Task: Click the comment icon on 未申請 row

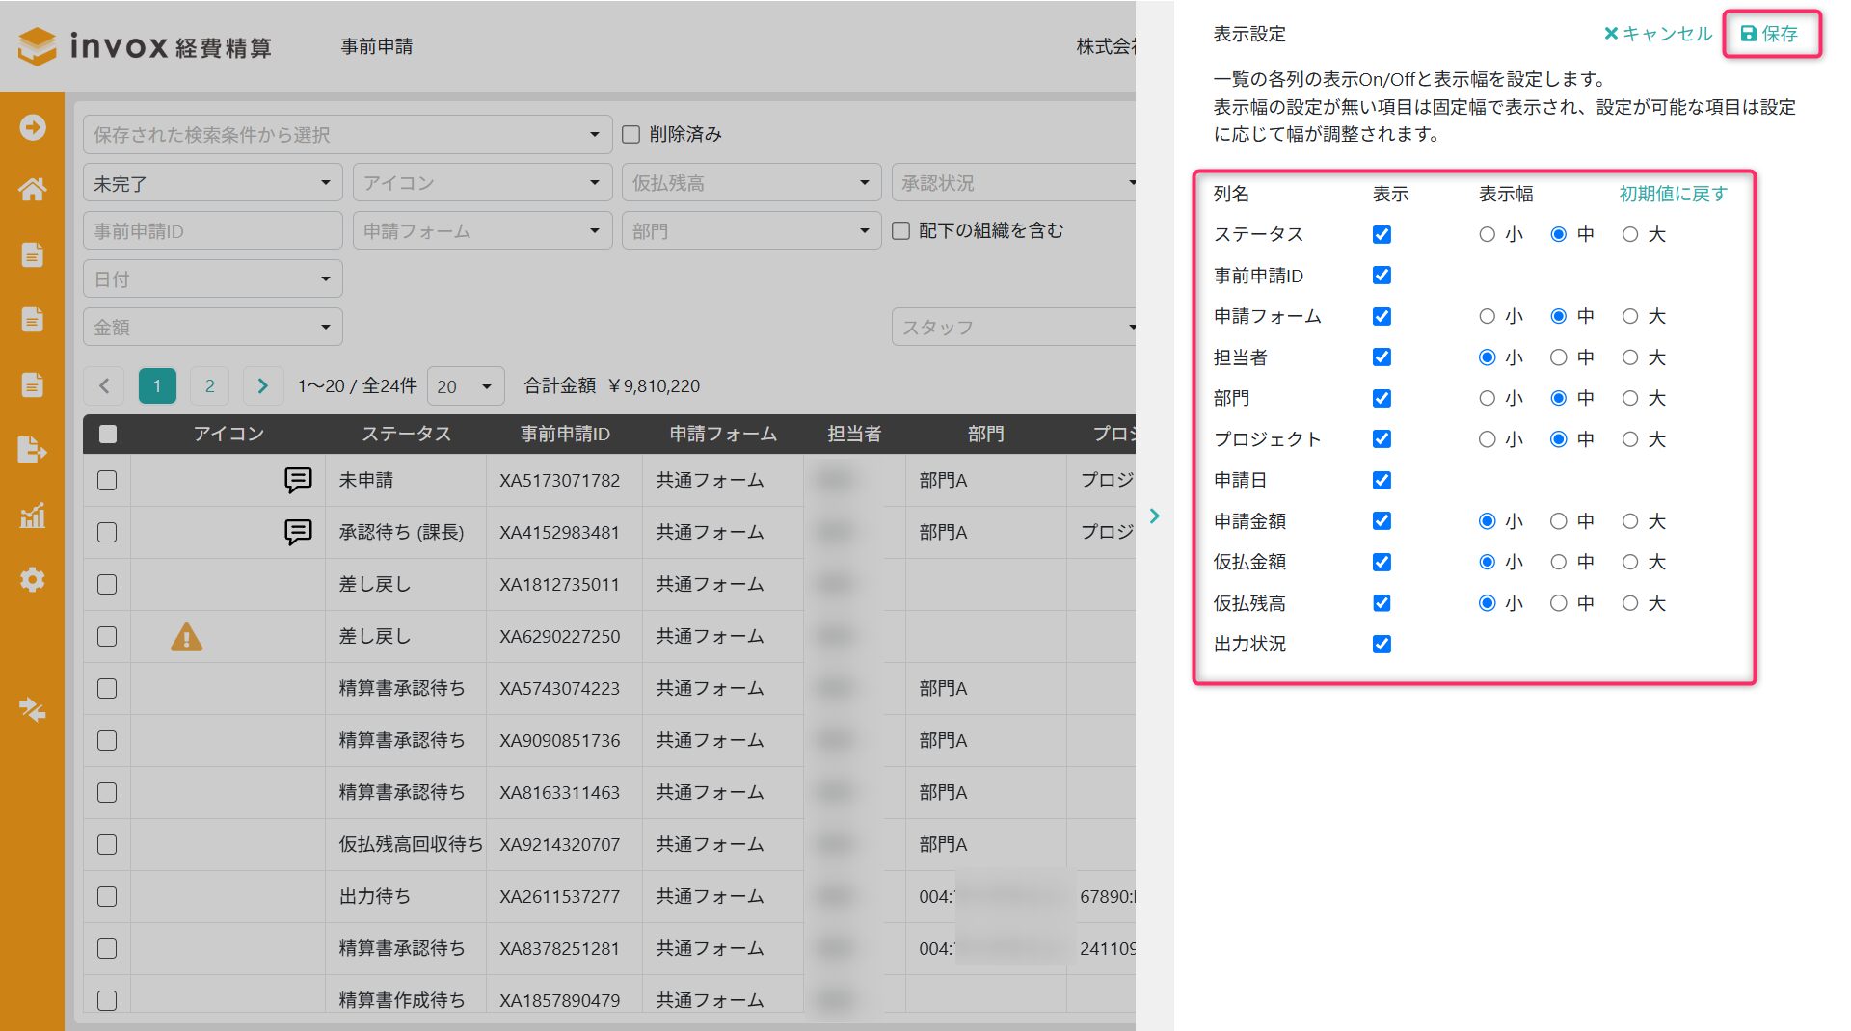Action: coord(298,480)
